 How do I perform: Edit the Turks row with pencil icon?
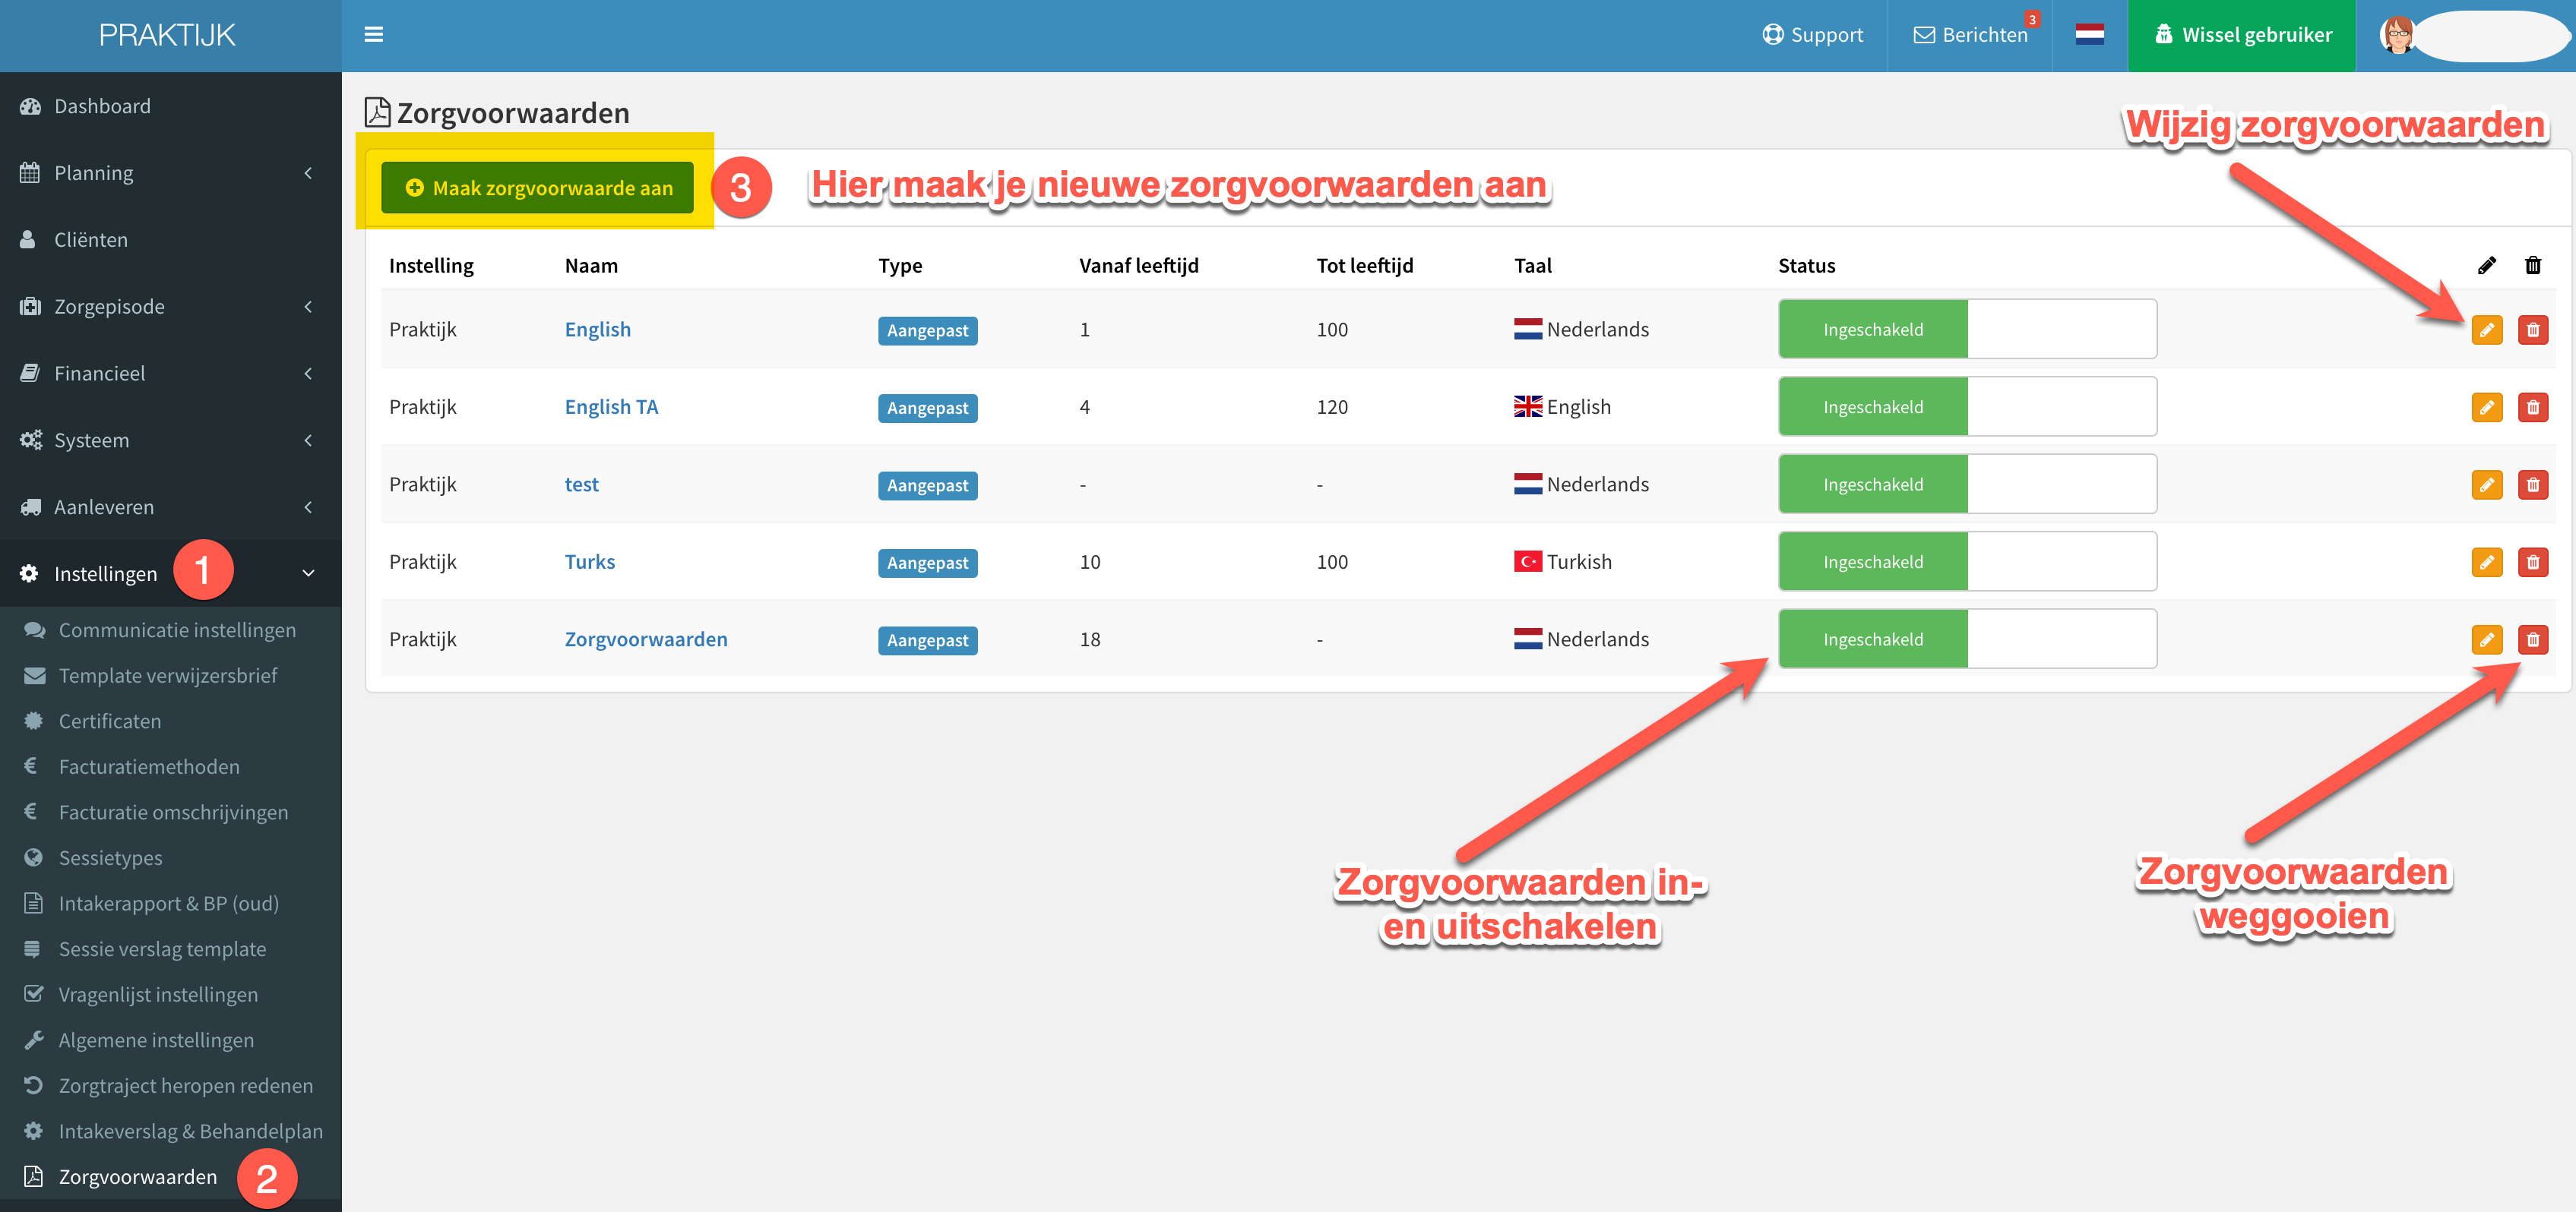[x=2486, y=561]
